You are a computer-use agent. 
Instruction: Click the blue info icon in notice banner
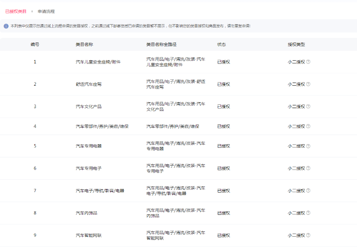coord(6,26)
